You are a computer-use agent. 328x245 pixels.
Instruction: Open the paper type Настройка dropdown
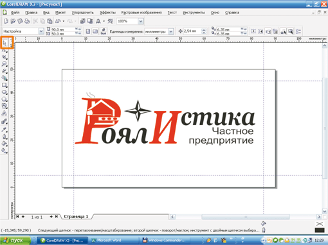41,31
